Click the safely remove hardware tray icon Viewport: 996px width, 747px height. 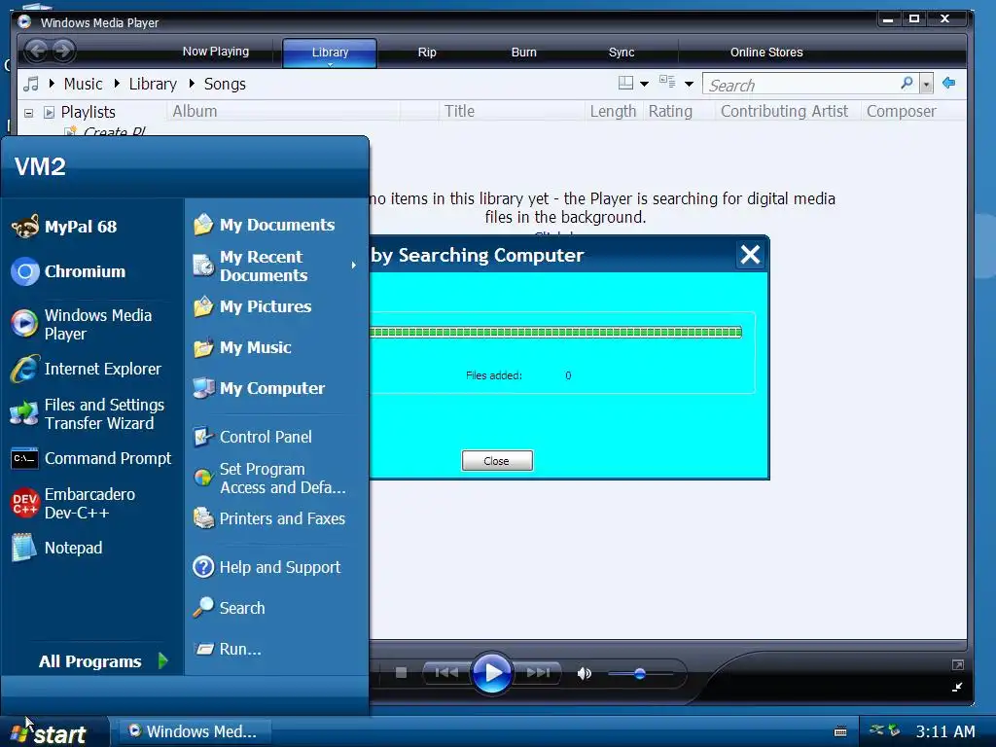pyautogui.click(x=894, y=730)
